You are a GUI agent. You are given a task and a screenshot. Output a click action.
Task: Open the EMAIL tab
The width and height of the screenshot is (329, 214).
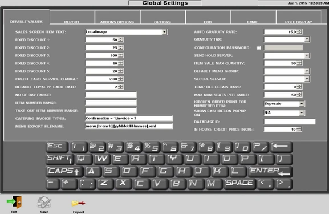(x=253, y=22)
